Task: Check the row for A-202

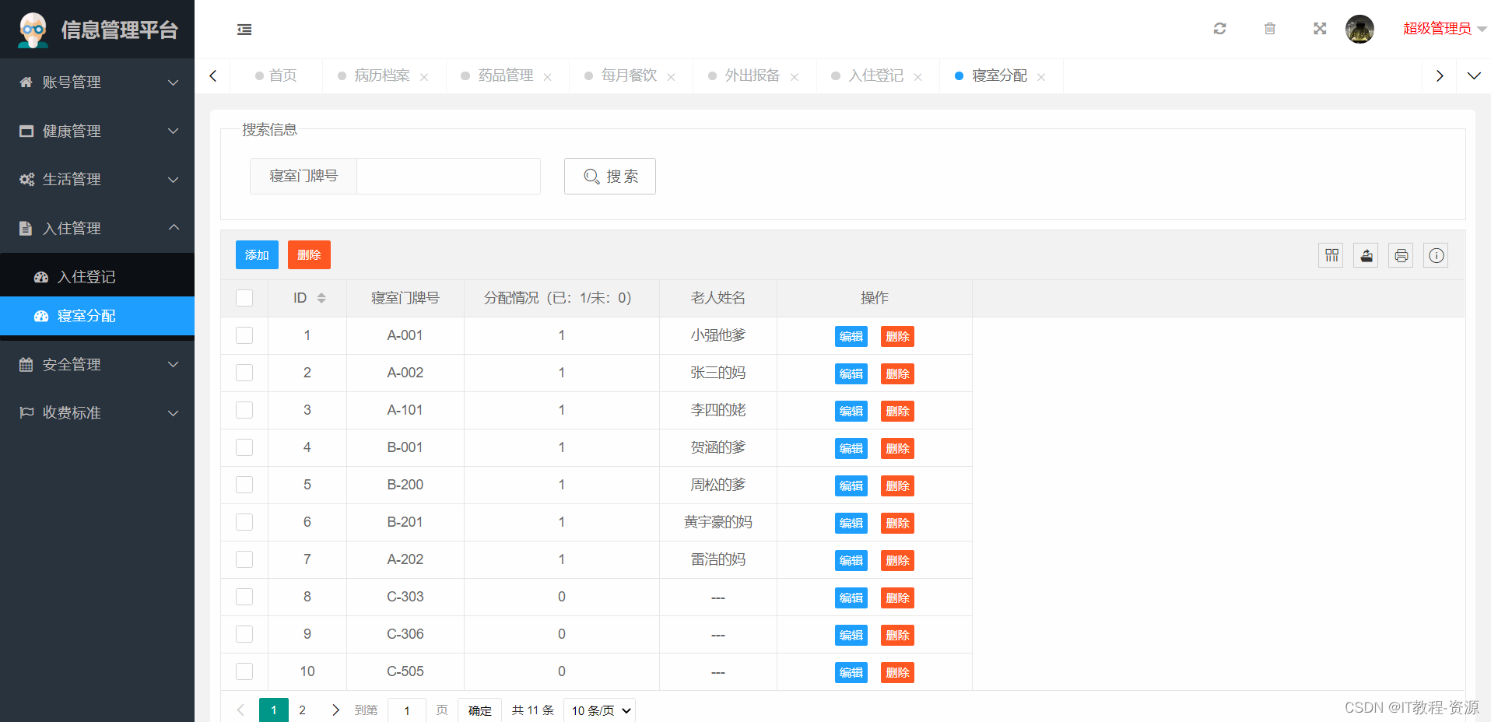Action: pyautogui.click(x=244, y=559)
